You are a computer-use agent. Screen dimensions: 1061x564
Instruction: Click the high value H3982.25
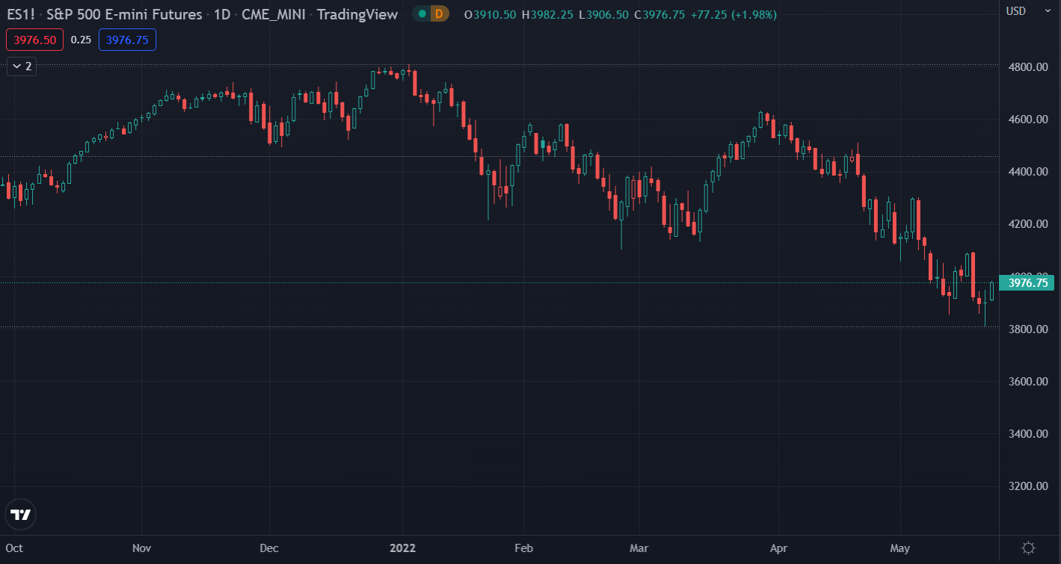pyautogui.click(x=548, y=14)
